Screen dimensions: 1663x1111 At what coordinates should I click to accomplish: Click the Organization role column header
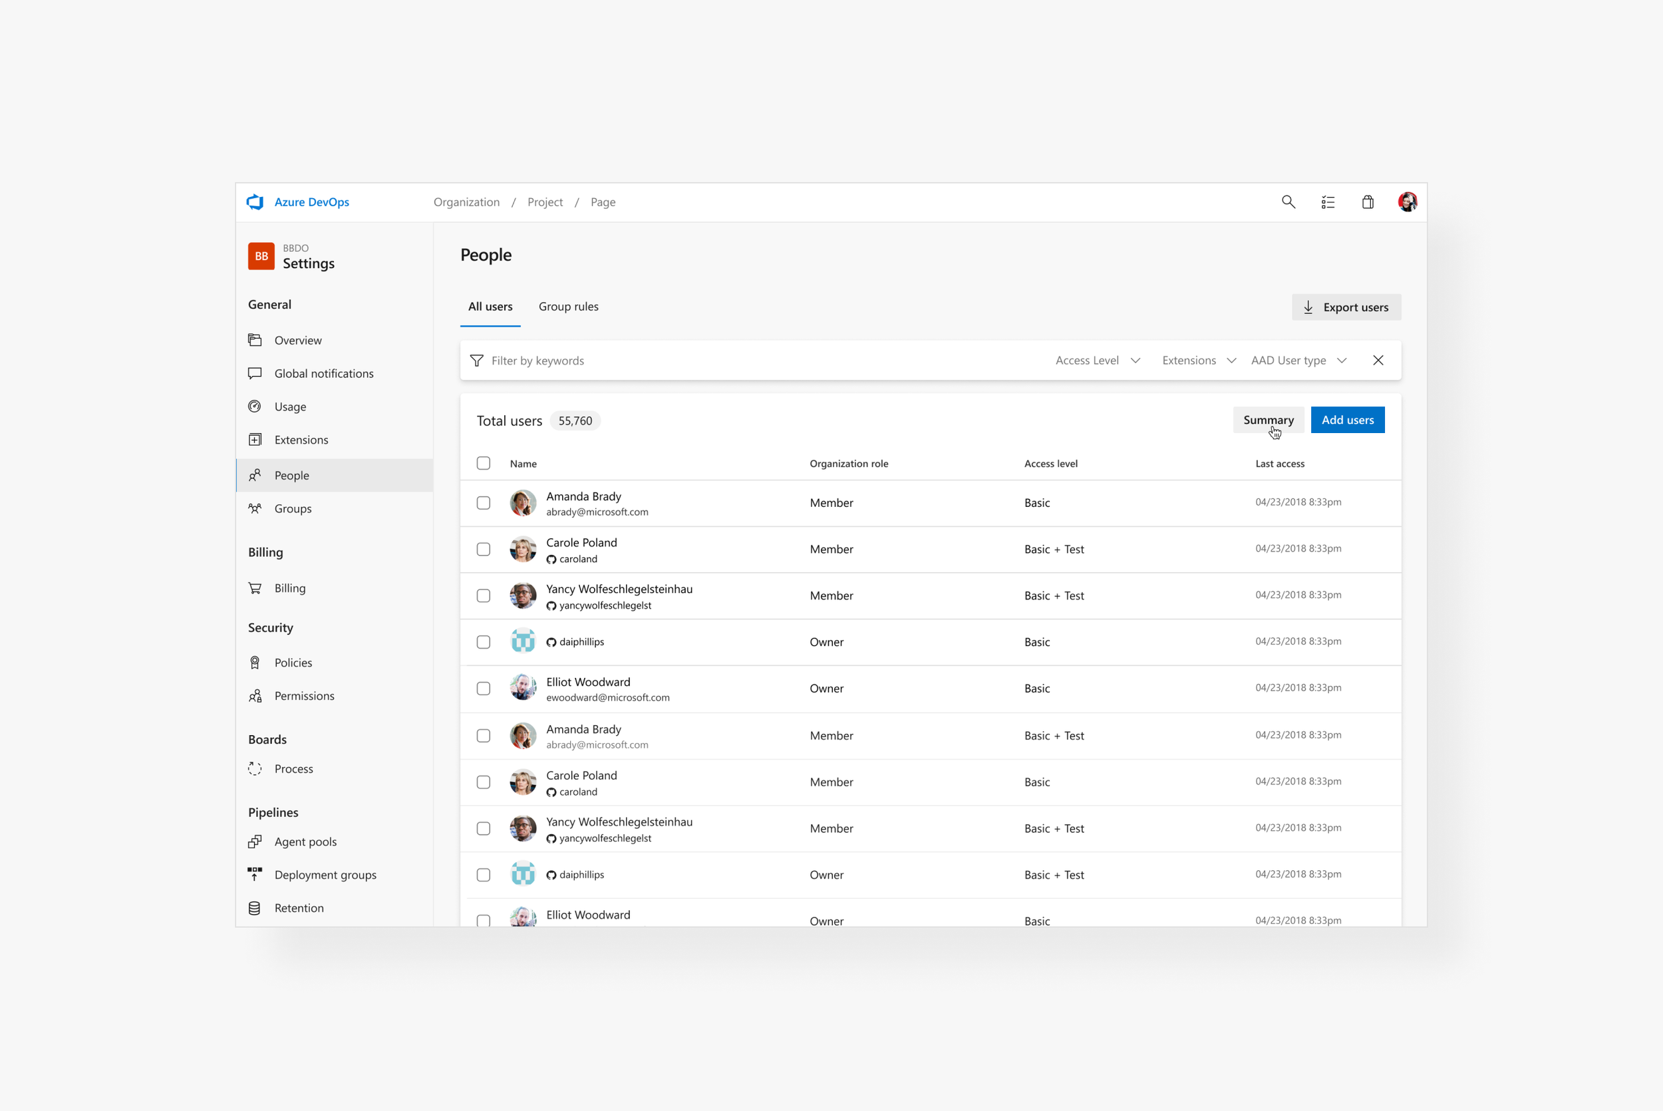point(849,464)
